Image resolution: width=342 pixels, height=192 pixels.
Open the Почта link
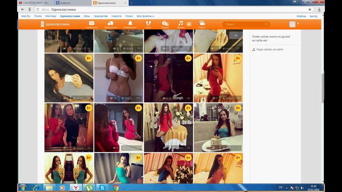38,16
